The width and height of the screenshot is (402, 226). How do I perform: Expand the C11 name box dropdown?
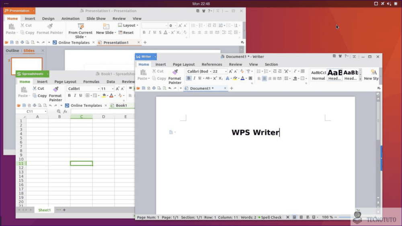point(45,111)
